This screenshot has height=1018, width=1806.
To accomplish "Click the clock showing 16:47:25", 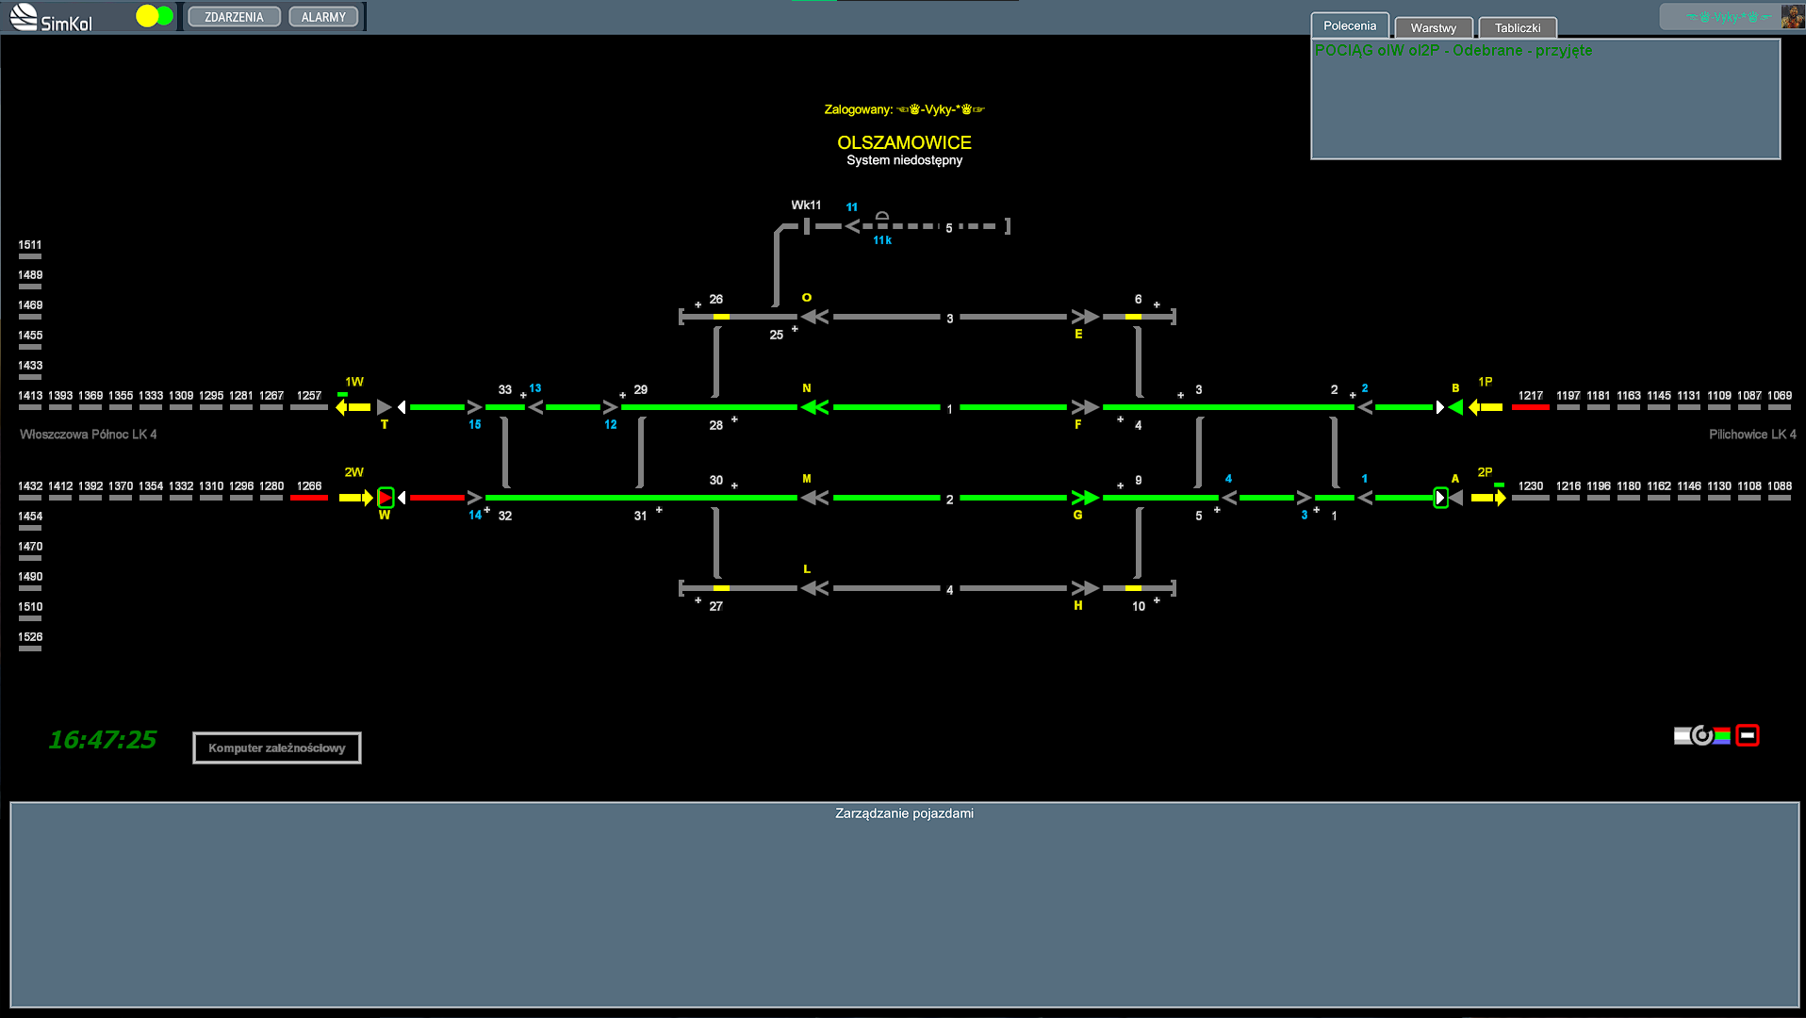I will tap(103, 740).
